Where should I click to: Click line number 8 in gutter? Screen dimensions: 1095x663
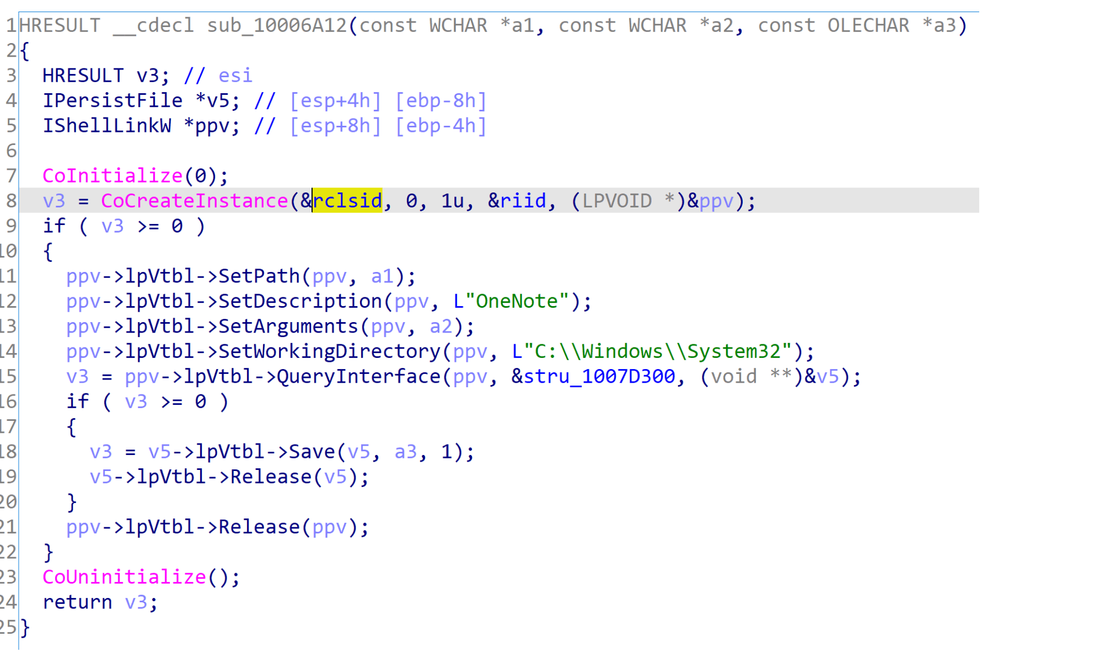pos(11,201)
